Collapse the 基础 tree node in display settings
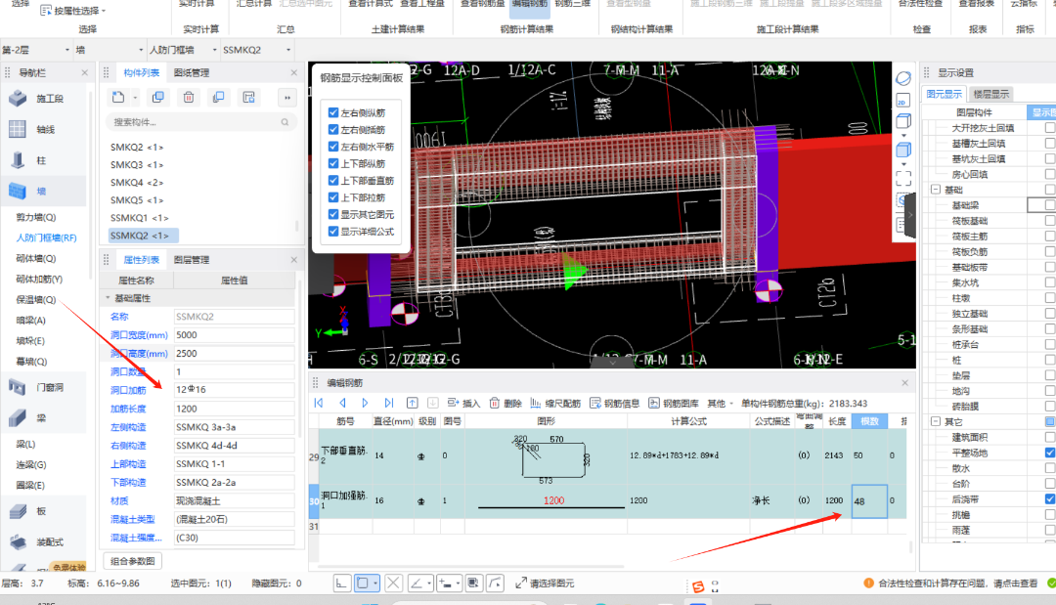The image size is (1056, 605). pos(936,190)
